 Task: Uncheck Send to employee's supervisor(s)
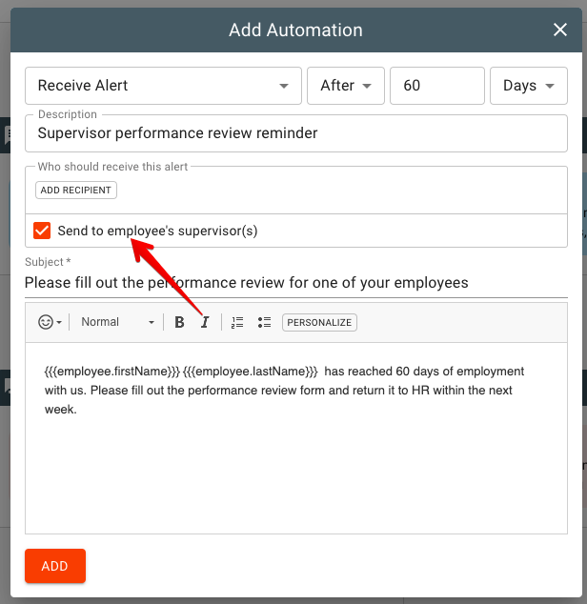pos(42,231)
